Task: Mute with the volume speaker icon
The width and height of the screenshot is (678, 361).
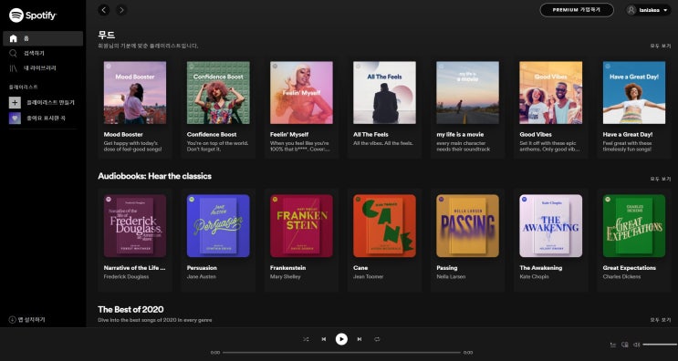Action: pyautogui.click(x=637, y=345)
